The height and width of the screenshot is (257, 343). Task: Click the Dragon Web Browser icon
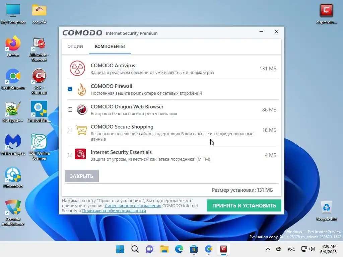[x=82, y=109]
